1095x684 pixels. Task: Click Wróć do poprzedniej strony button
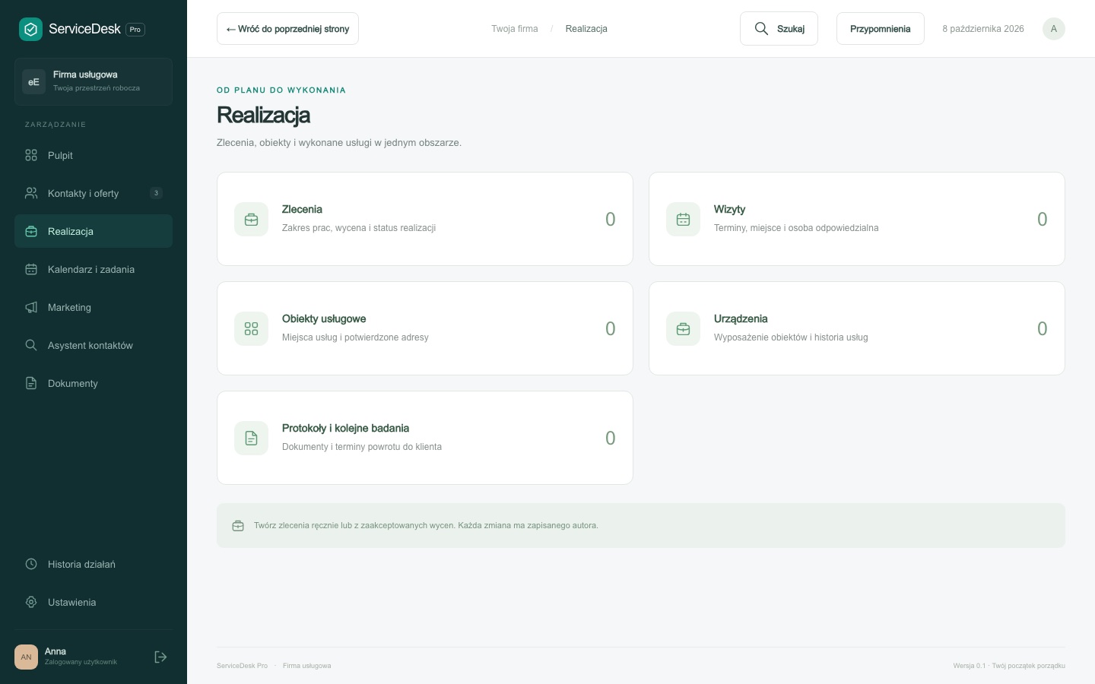(287, 29)
